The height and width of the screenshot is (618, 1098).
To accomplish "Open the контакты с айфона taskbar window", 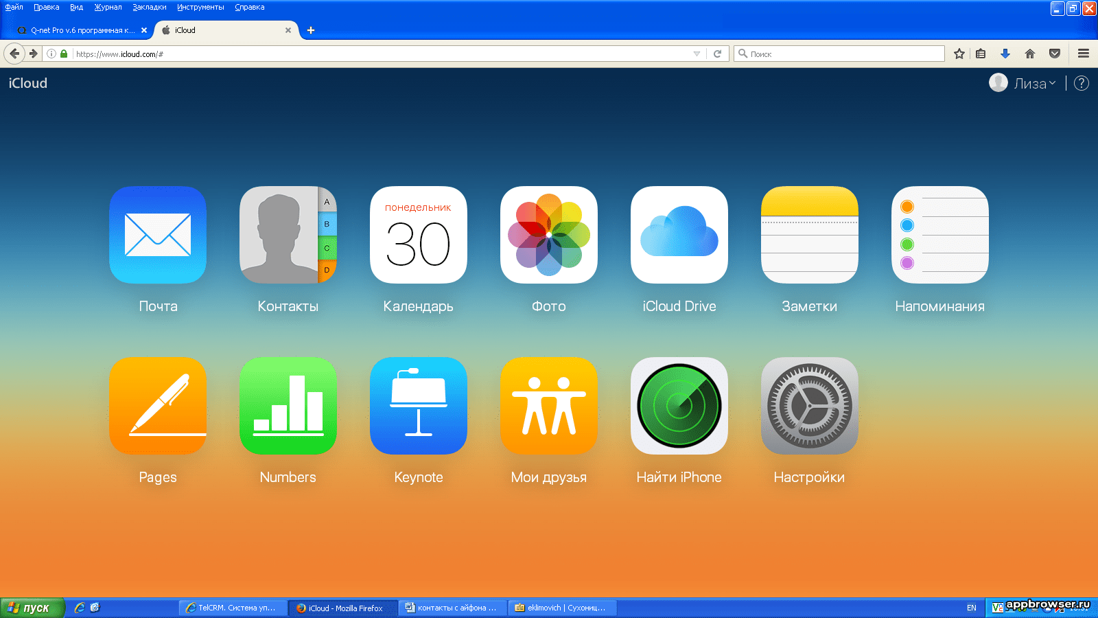I will coord(453,608).
